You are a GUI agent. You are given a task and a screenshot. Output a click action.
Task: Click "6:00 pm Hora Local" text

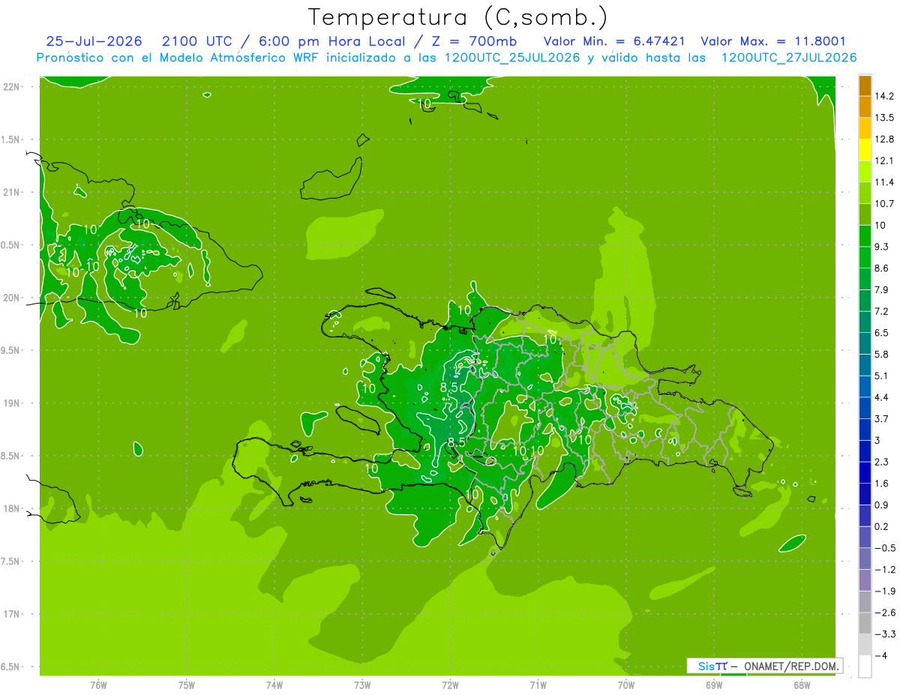[333, 41]
